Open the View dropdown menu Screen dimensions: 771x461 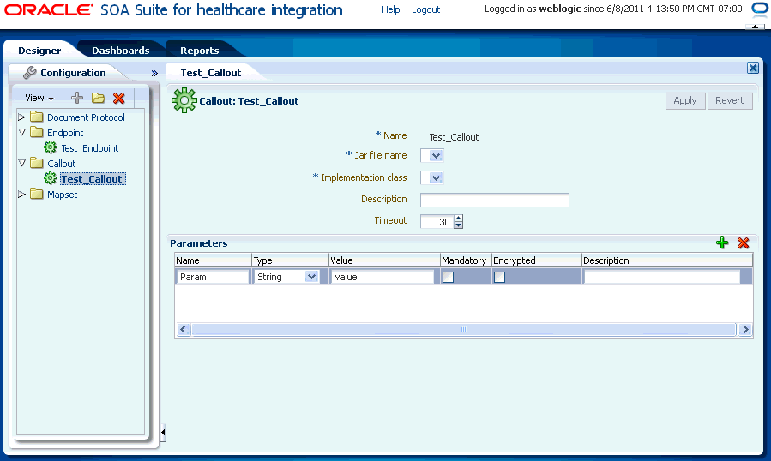(39, 98)
